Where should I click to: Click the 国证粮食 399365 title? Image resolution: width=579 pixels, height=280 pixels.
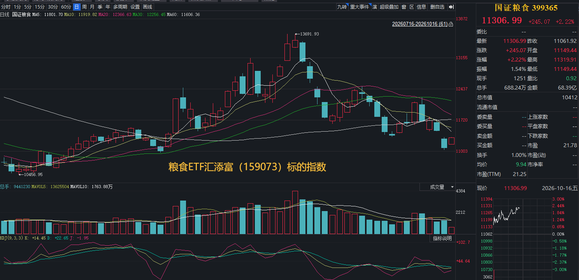[526, 8]
